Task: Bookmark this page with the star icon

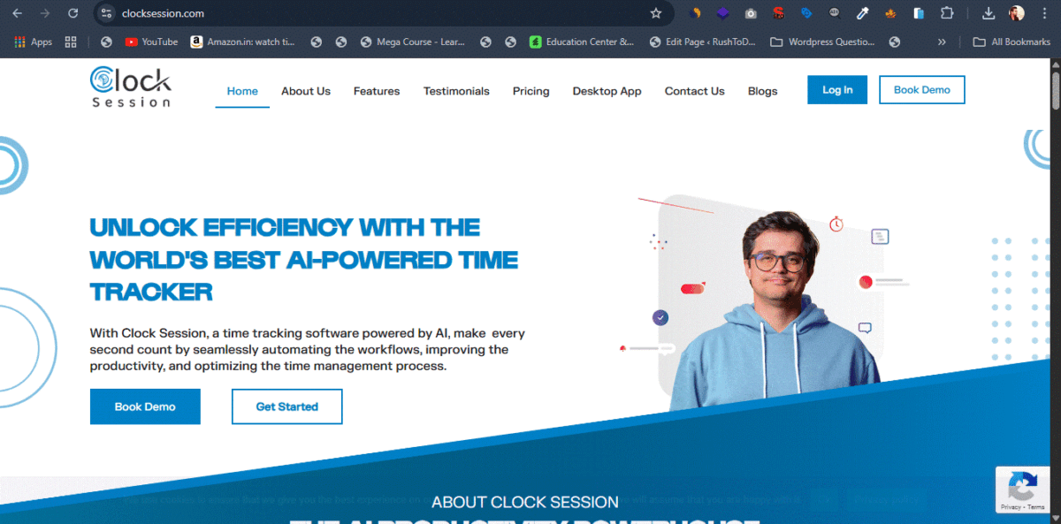Action: [655, 13]
